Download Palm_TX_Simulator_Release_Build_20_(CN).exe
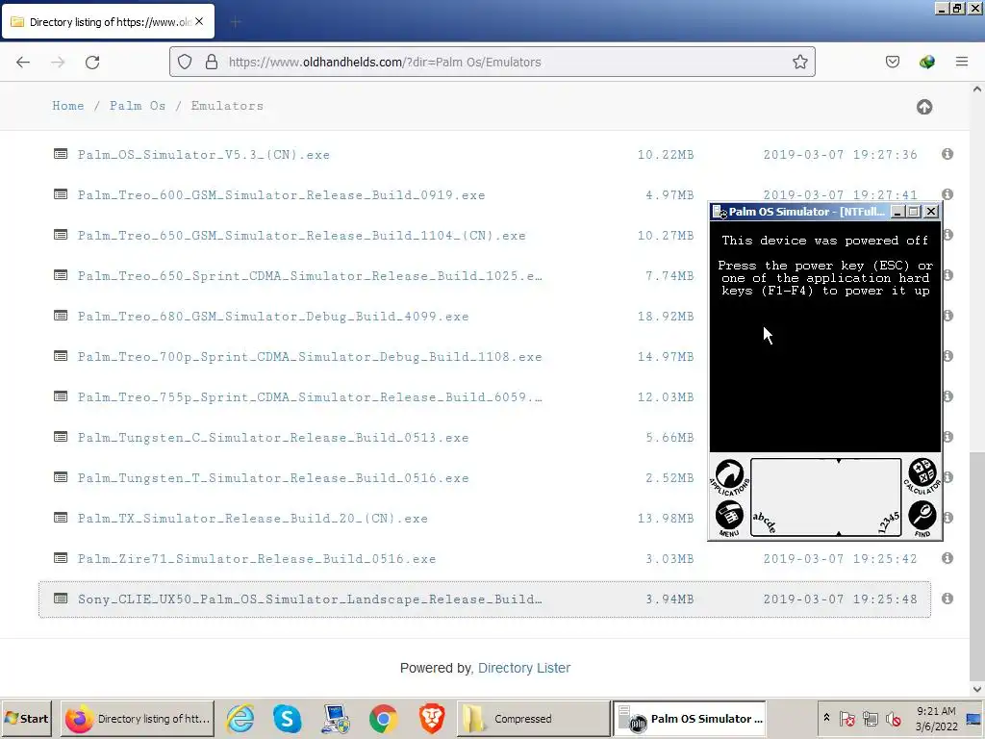The height and width of the screenshot is (739, 985). (253, 519)
